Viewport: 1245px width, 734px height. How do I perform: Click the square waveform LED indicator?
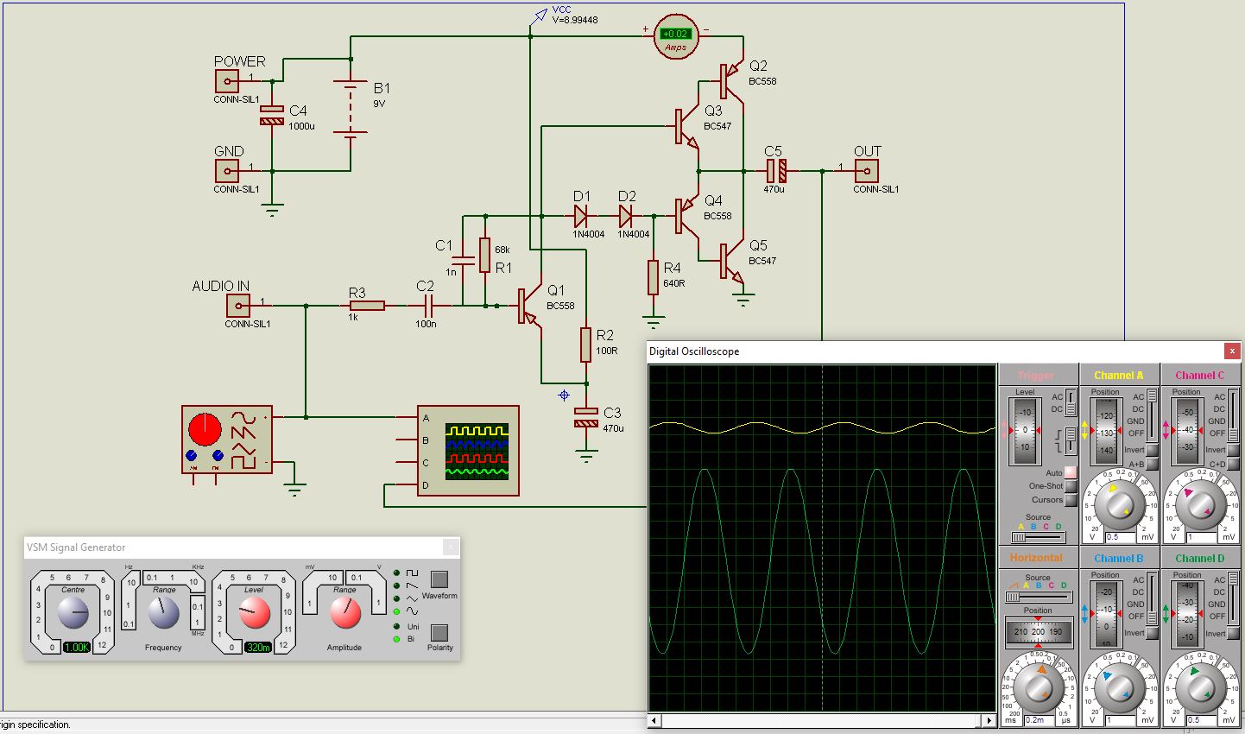396,573
